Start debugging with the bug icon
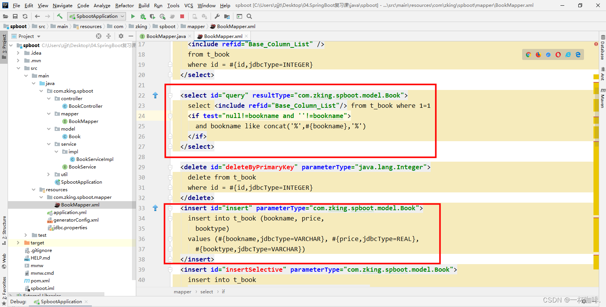The height and width of the screenshot is (307, 606). (143, 16)
